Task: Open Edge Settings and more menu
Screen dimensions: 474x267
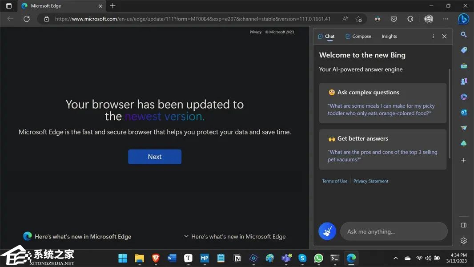Action: point(446,19)
